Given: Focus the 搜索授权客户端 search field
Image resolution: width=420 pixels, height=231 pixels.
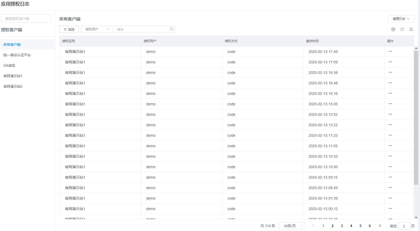Looking at the screenshot, I should click(x=26, y=19).
